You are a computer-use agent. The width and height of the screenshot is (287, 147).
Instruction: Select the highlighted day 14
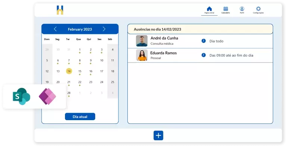(x=69, y=71)
